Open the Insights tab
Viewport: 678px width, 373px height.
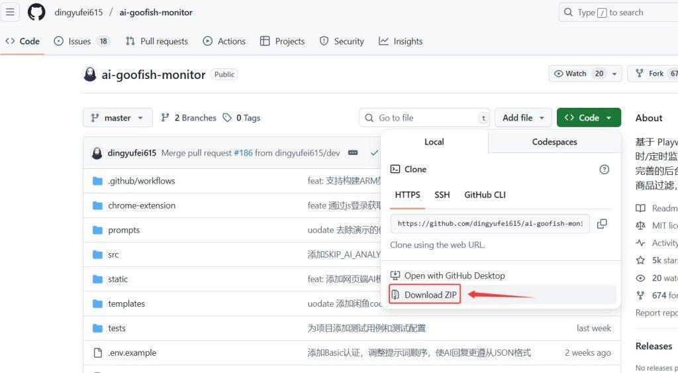401,41
